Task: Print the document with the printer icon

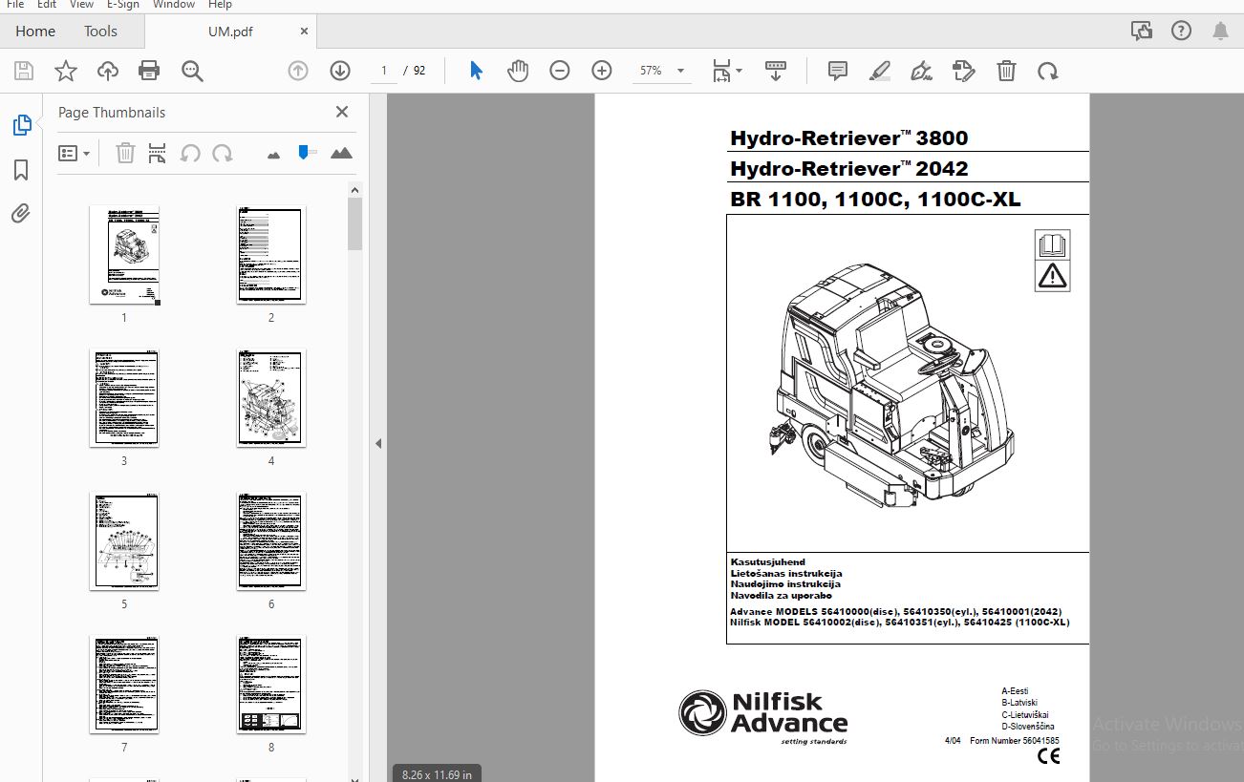Action: coord(149,71)
